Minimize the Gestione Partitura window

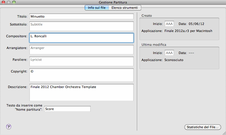pyautogui.click(x=9, y=2)
